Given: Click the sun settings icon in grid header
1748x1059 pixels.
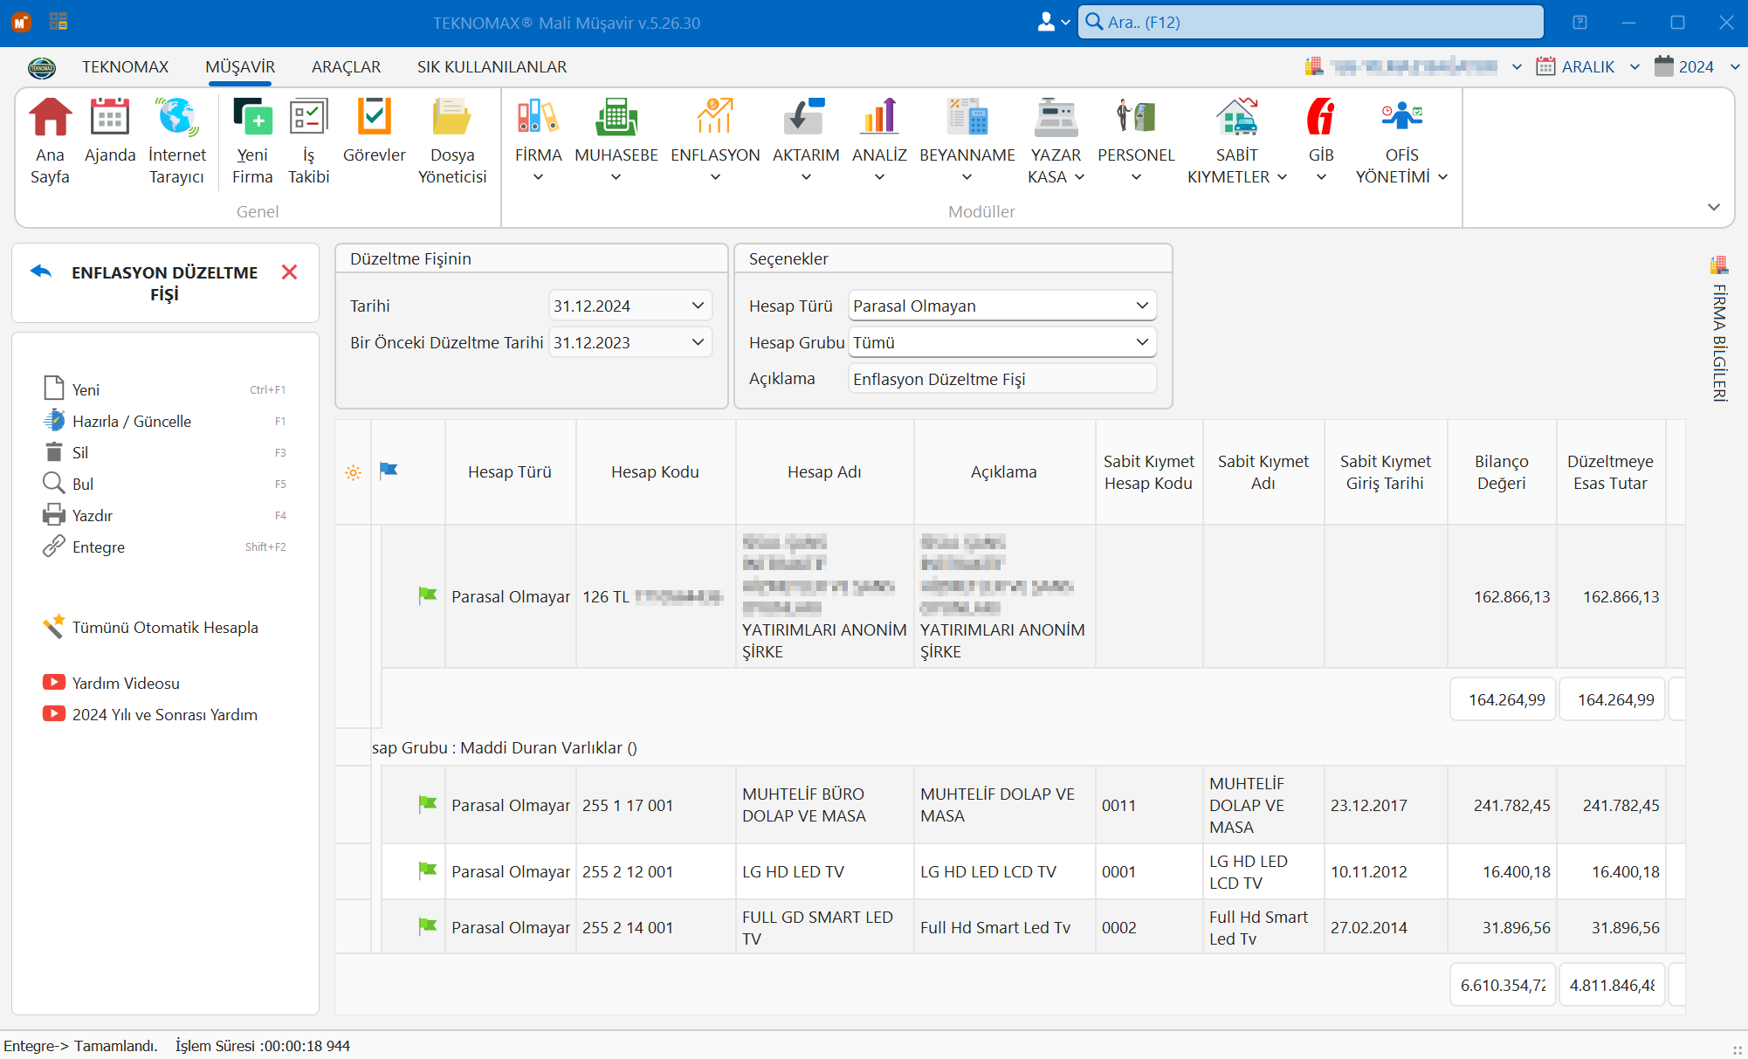Looking at the screenshot, I should coord(353,472).
